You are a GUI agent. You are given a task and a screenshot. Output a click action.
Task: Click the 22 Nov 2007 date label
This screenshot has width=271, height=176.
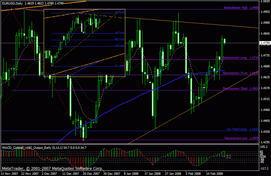pos(30,173)
